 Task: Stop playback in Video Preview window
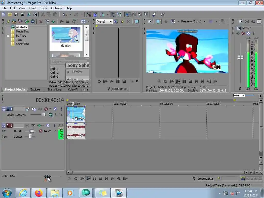tap(190, 81)
